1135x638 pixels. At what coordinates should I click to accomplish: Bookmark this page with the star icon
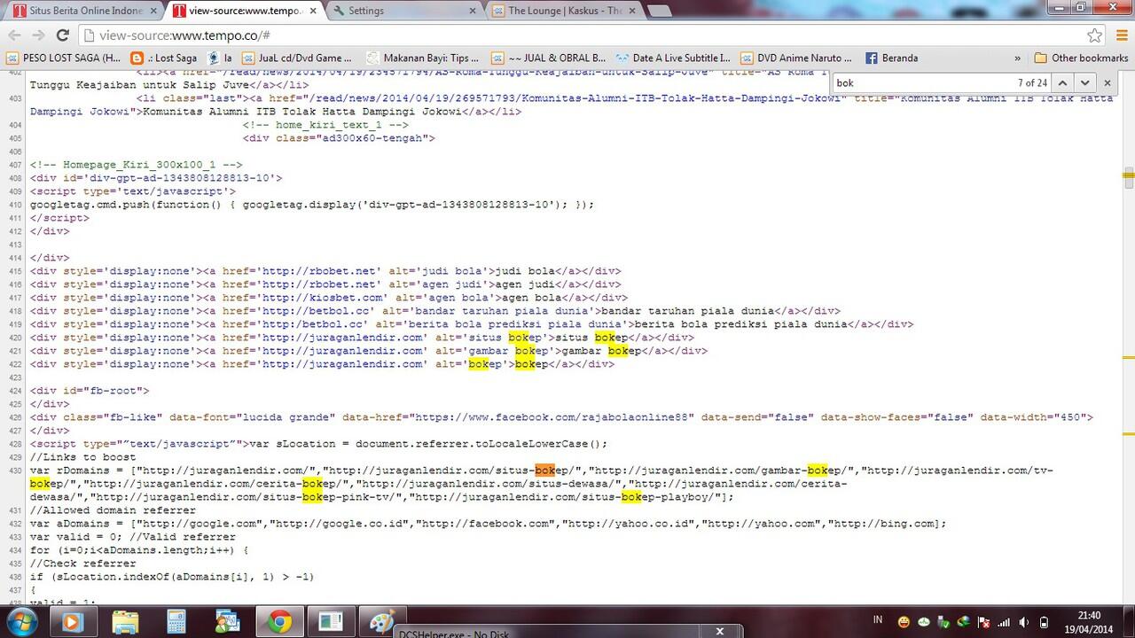point(1095,35)
